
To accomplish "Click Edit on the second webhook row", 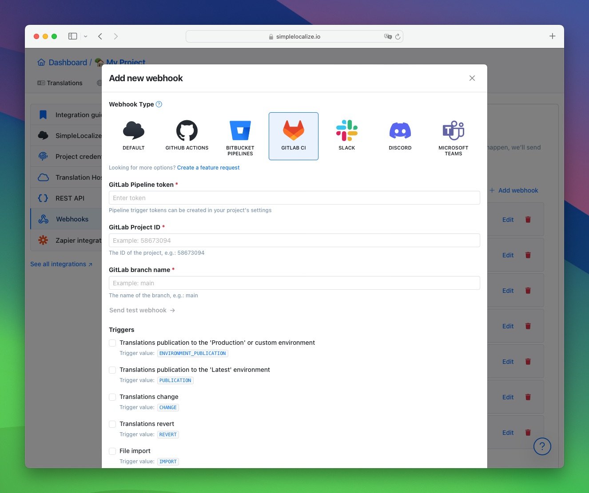I will click(x=508, y=255).
